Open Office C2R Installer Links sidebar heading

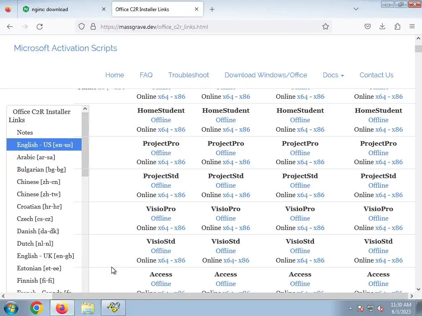(40, 116)
